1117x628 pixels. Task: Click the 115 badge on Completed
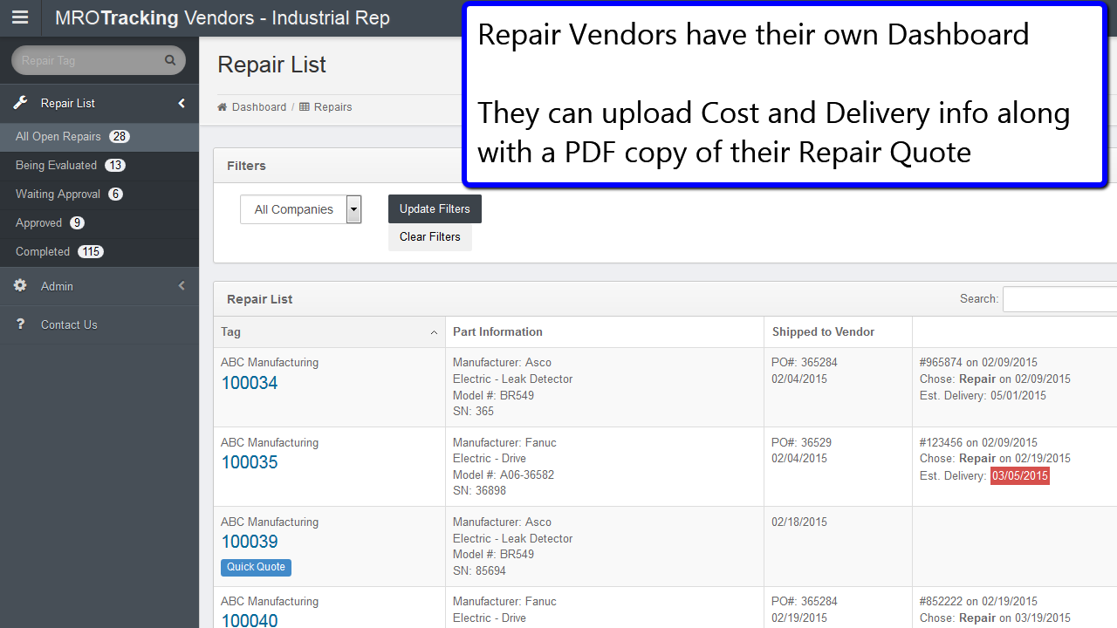click(x=91, y=251)
